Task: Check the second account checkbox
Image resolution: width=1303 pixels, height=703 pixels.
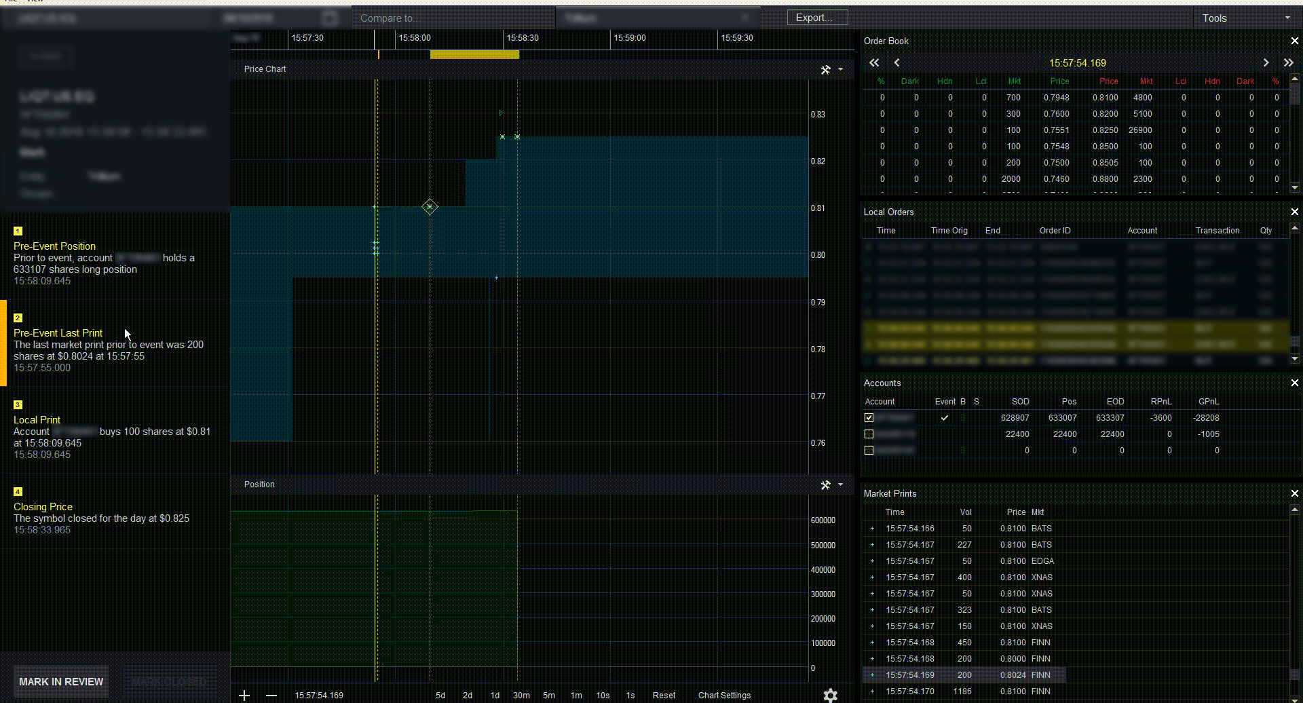Action: (869, 434)
